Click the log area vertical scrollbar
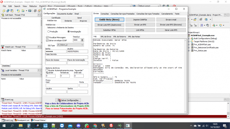 185,76
